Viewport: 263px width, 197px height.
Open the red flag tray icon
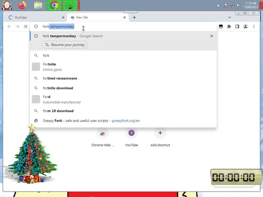pos(226,5)
